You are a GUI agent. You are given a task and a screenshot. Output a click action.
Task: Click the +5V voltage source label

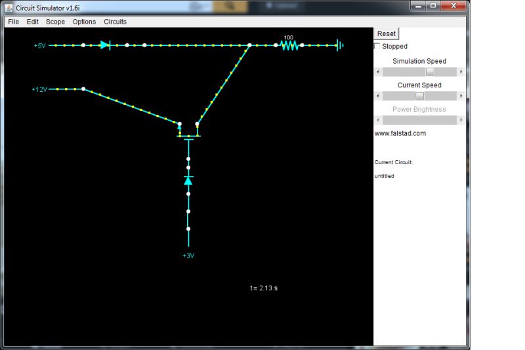[x=40, y=45]
